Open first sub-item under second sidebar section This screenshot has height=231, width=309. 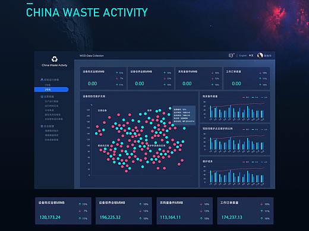pyautogui.click(x=52, y=101)
